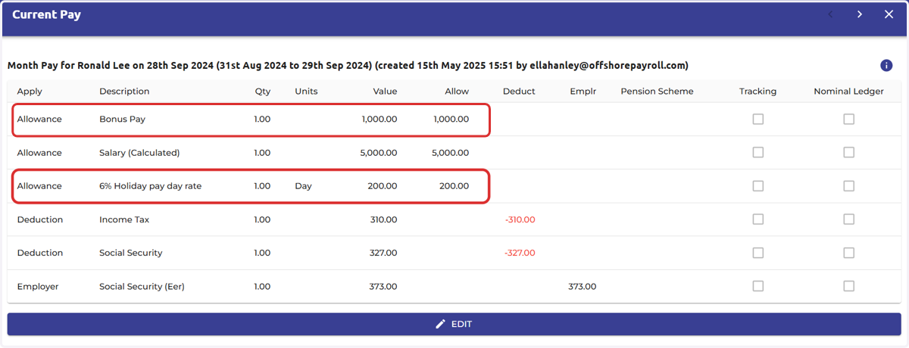This screenshot has height=348, width=909.
Task: Click the Qty column header
Action: 262,92
